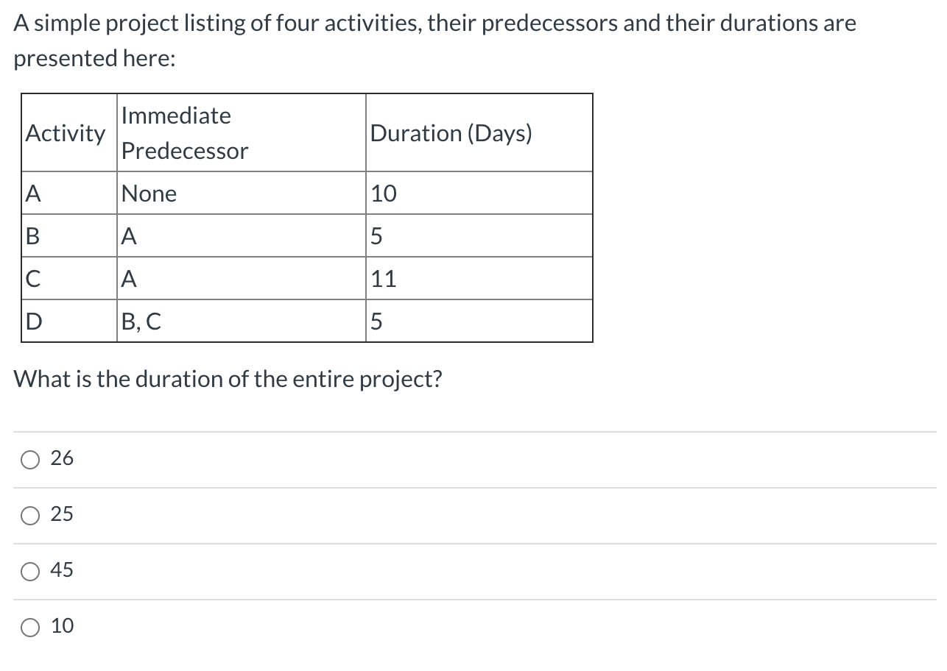Click the question text about project duration

click(228, 379)
